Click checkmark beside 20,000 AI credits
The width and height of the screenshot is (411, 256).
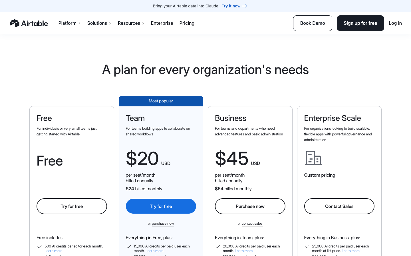point(218,247)
